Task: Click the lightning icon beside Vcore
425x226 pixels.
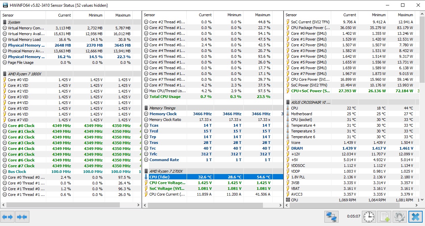Action: pyautogui.click(x=288, y=143)
